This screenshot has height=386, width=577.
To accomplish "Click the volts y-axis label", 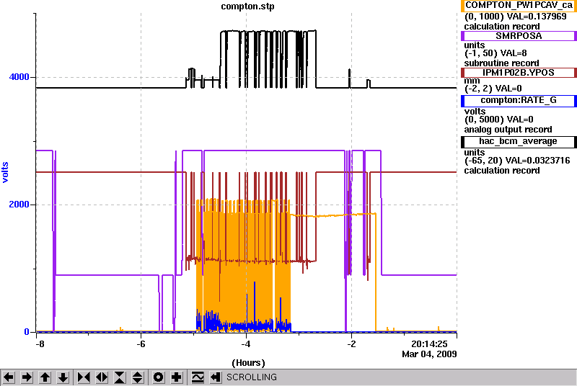I will coord(5,173).
